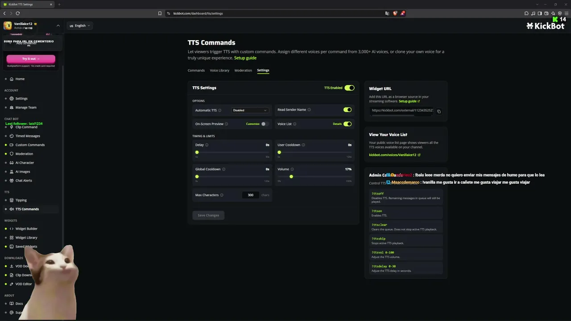Toggle the Voice List switch

pyautogui.click(x=348, y=124)
